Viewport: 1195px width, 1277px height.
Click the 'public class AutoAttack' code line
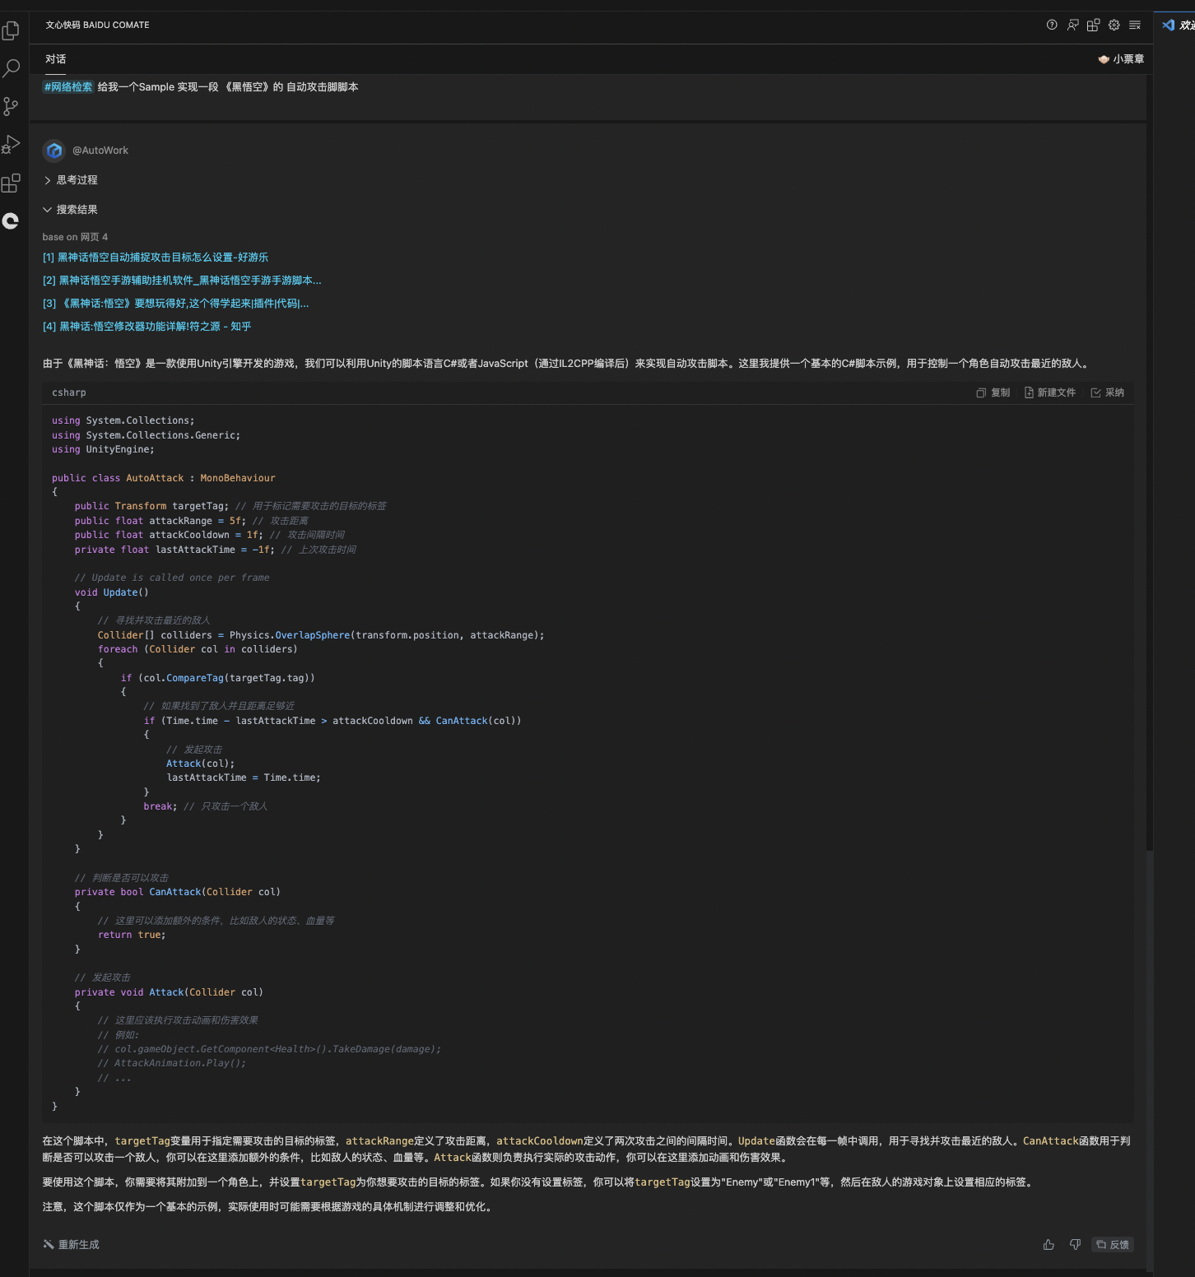click(164, 478)
